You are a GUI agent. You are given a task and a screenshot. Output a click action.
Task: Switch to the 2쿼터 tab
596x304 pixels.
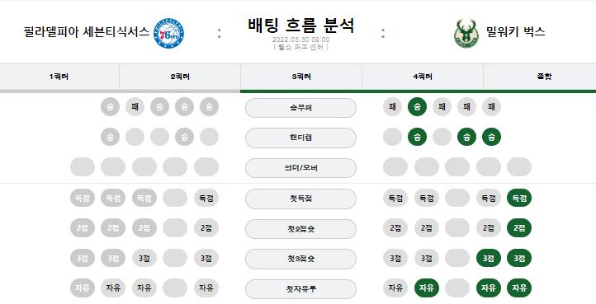pos(180,77)
